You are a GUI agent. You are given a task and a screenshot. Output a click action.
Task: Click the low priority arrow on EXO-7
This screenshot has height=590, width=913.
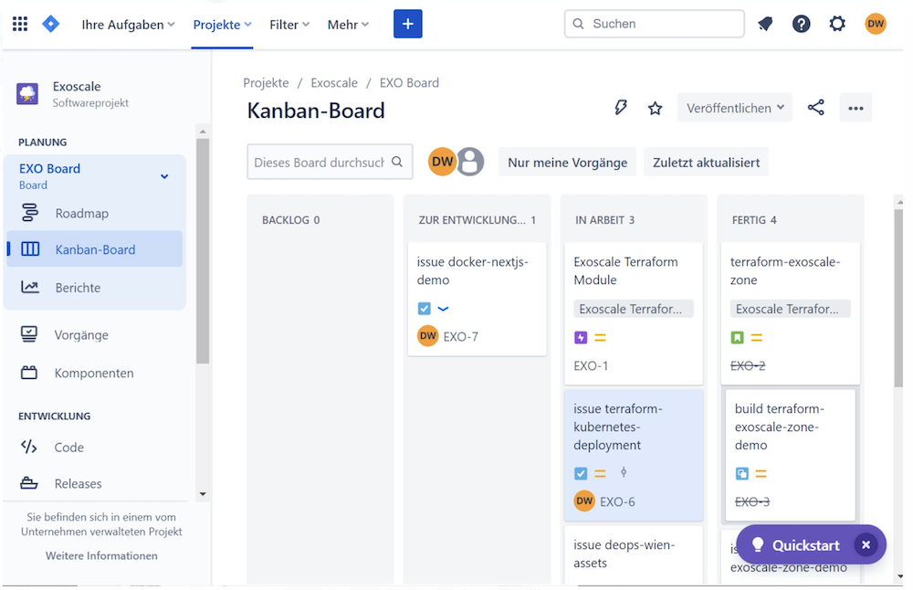[x=443, y=309]
